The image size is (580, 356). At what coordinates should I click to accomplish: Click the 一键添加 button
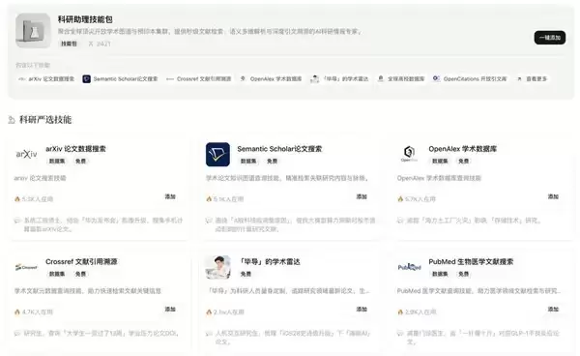[x=549, y=38]
